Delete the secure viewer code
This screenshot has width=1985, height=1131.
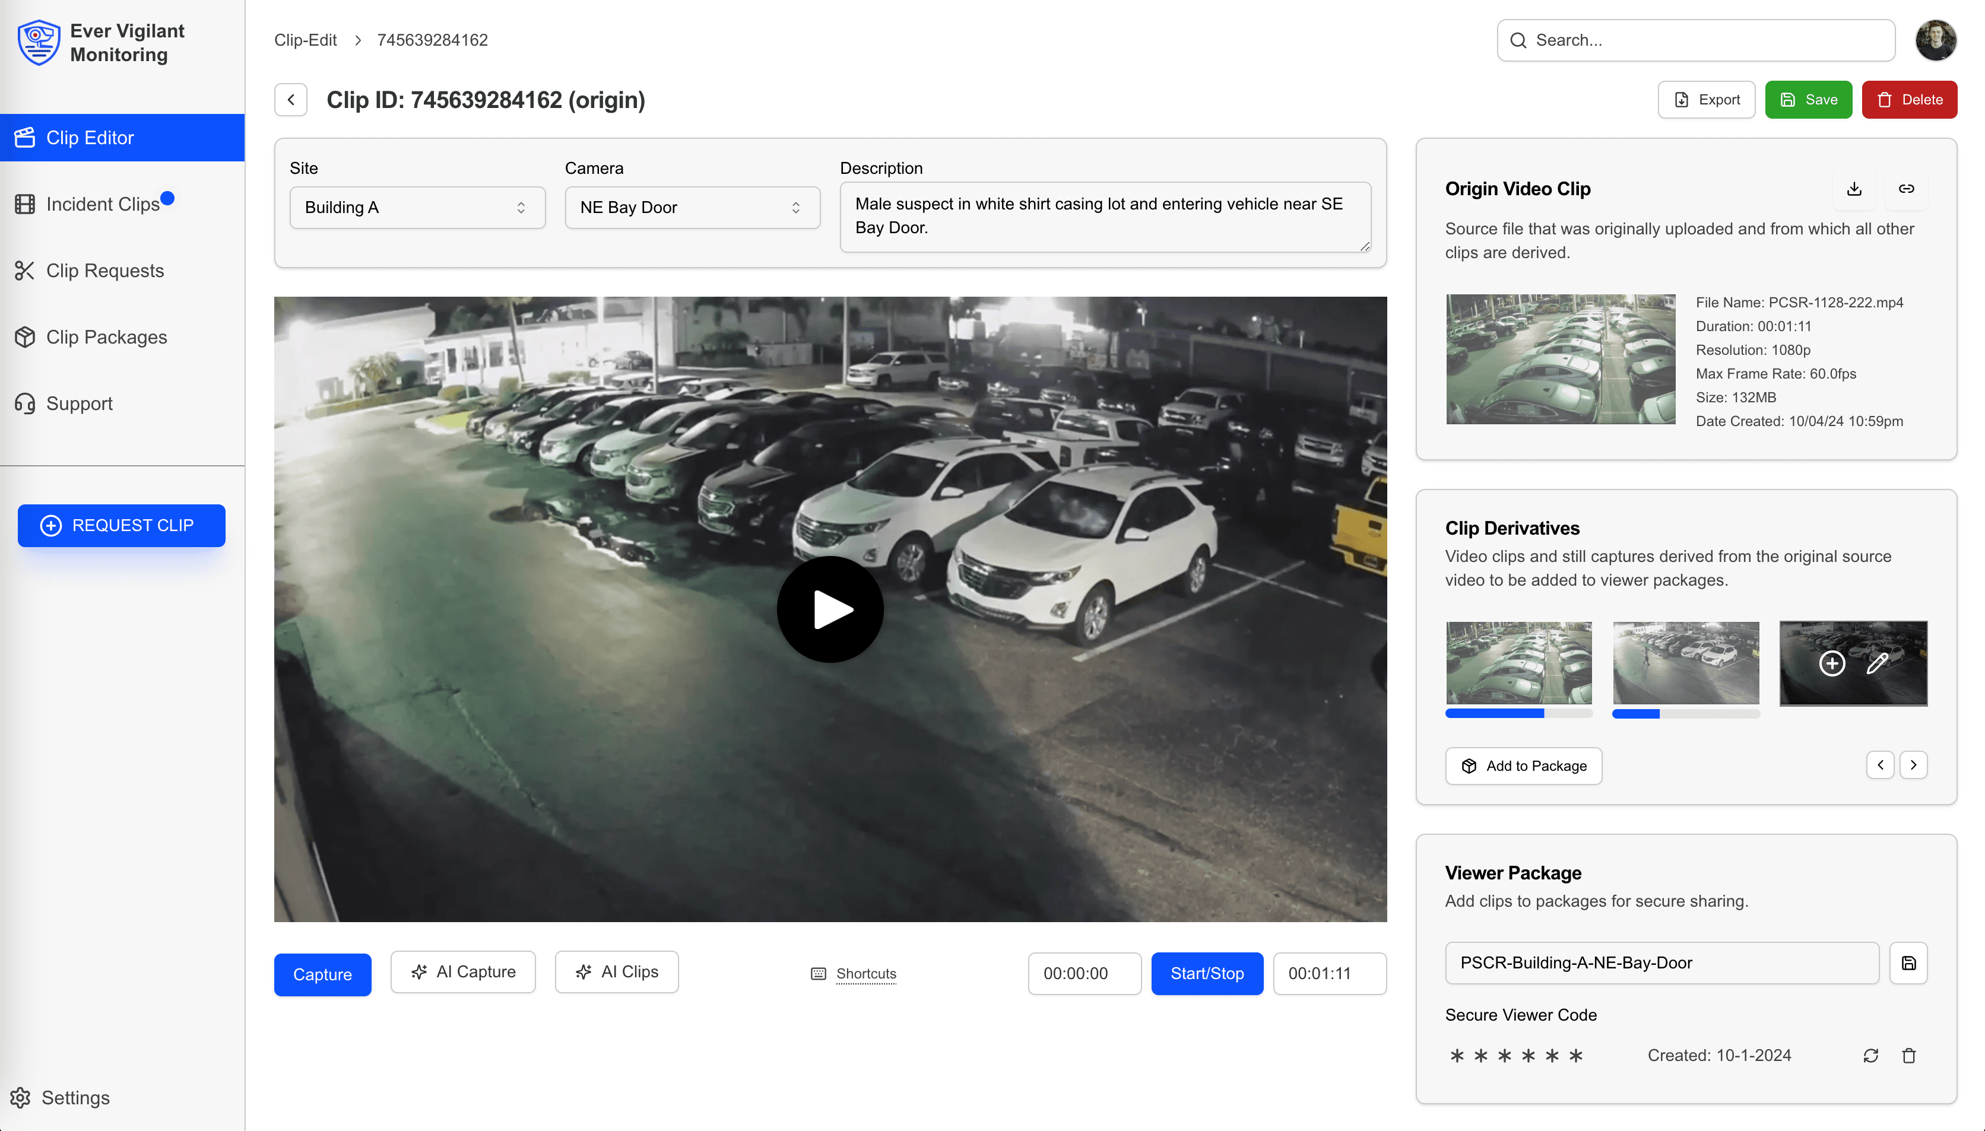(x=1908, y=1056)
